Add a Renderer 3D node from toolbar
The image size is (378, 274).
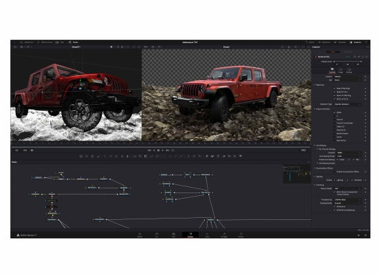[x=240, y=156]
